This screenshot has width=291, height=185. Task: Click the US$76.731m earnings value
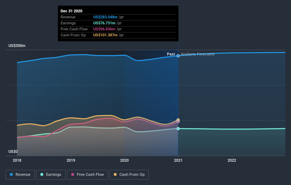104,23
